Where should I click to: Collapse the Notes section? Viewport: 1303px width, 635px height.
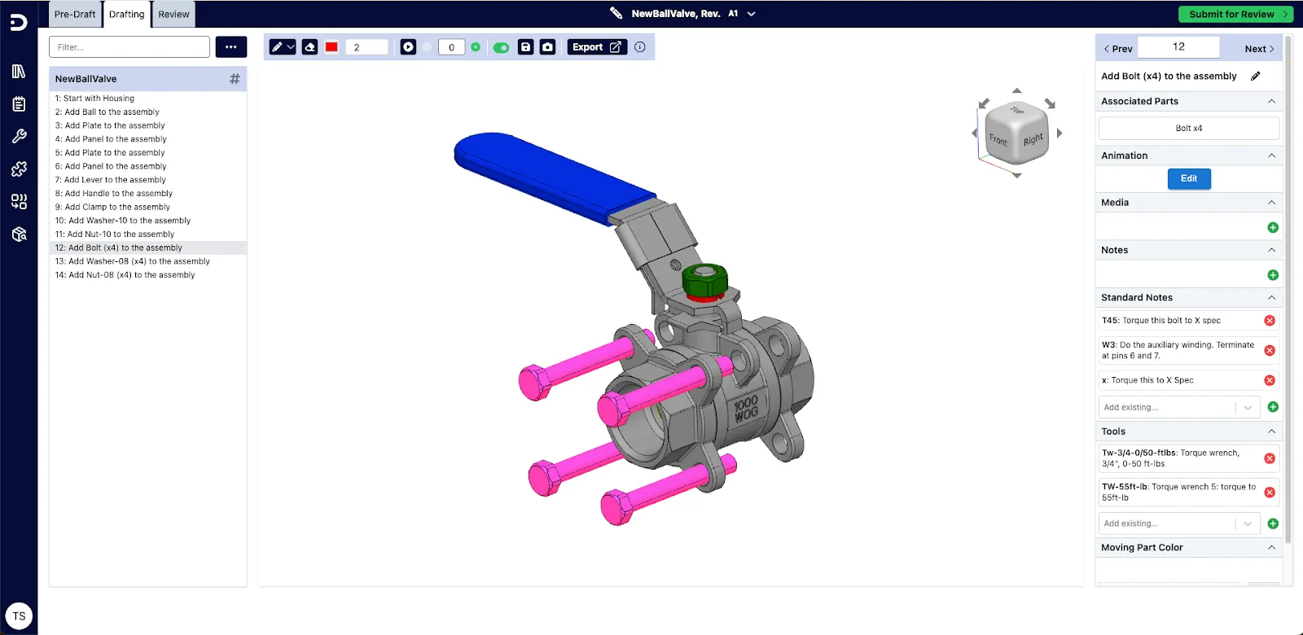pos(1271,250)
